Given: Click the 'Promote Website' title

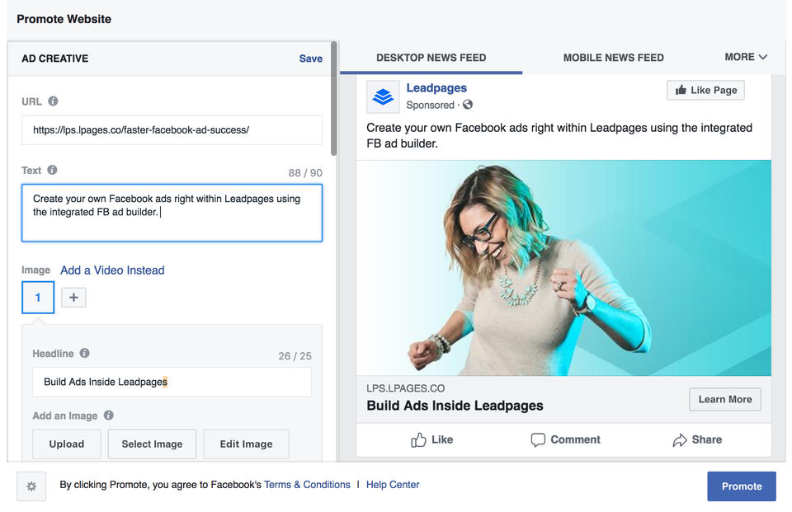Looking at the screenshot, I should coord(64,19).
